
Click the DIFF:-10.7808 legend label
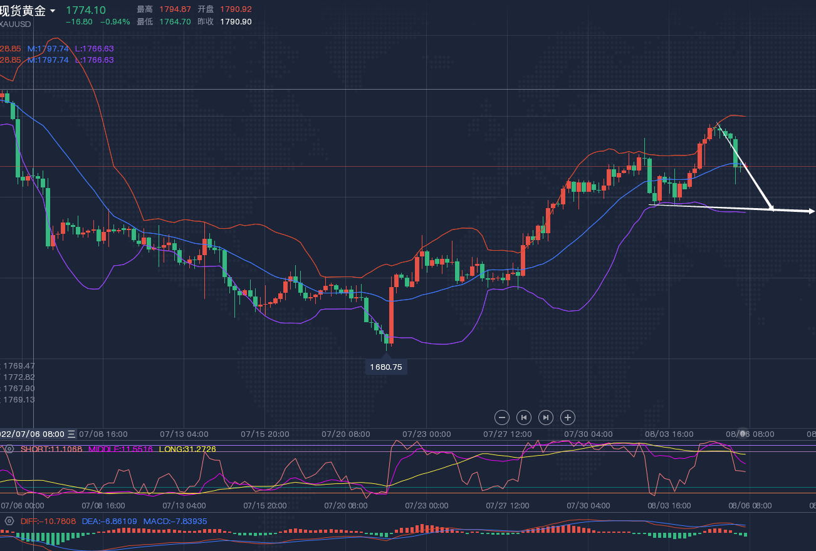tap(48, 522)
